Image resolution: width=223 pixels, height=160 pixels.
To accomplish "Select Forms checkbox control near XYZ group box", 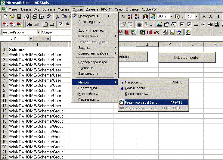I will tap(60, 24).
